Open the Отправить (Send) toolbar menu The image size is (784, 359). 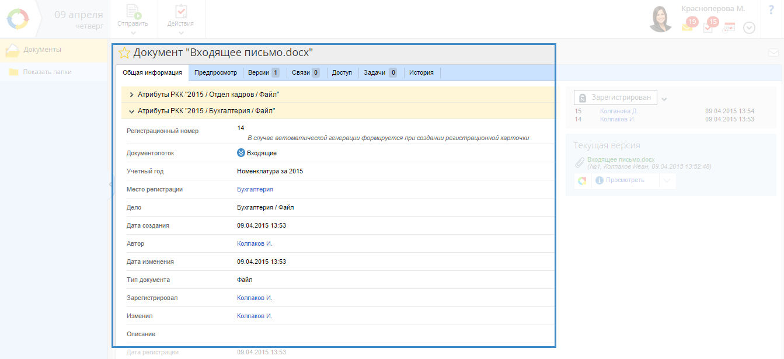133,19
